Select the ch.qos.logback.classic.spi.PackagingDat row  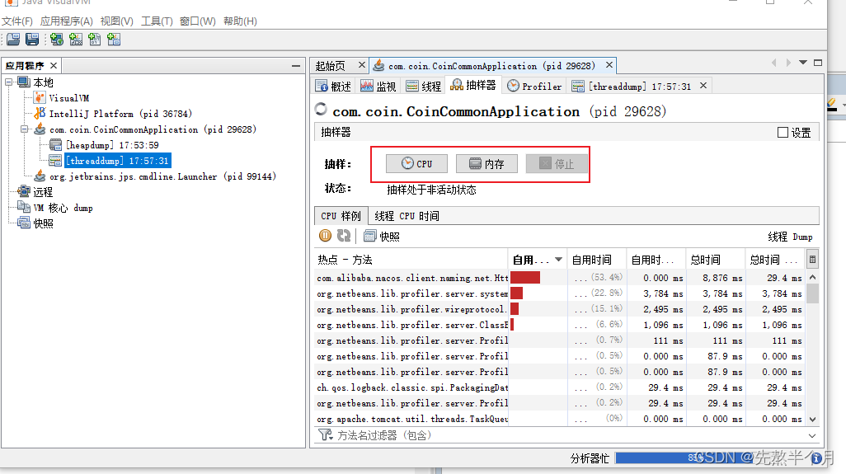(560, 387)
